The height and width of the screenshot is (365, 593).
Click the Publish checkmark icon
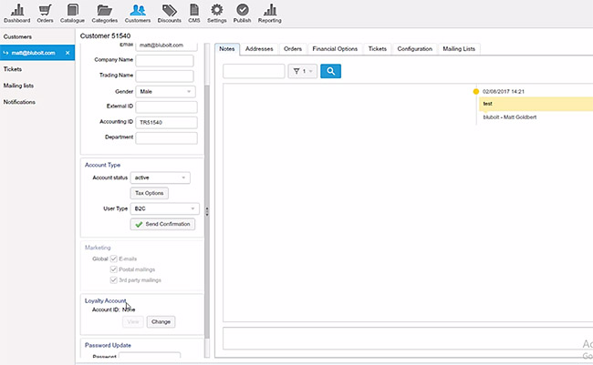coord(243,10)
